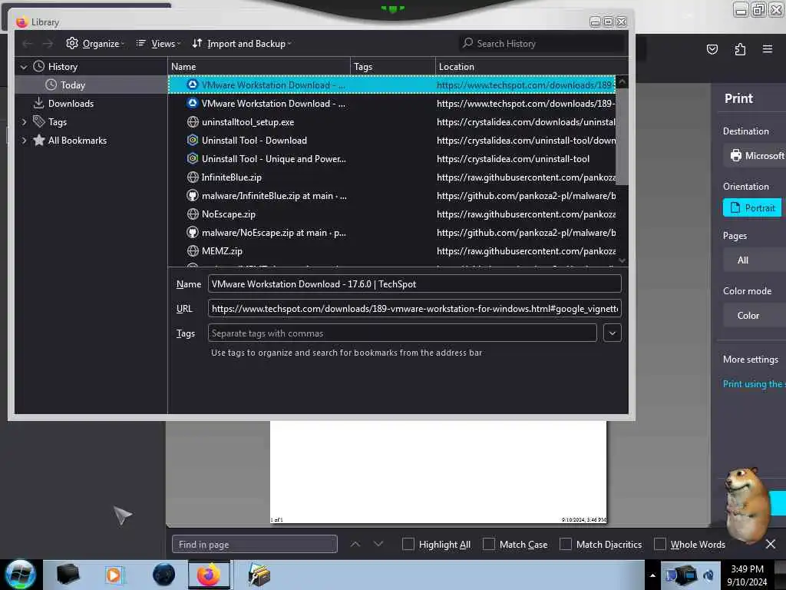Select the InfiniteBlue.zip history entry
This screenshot has width=786, height=590.
pyautogui.click(x=392, y=177)
